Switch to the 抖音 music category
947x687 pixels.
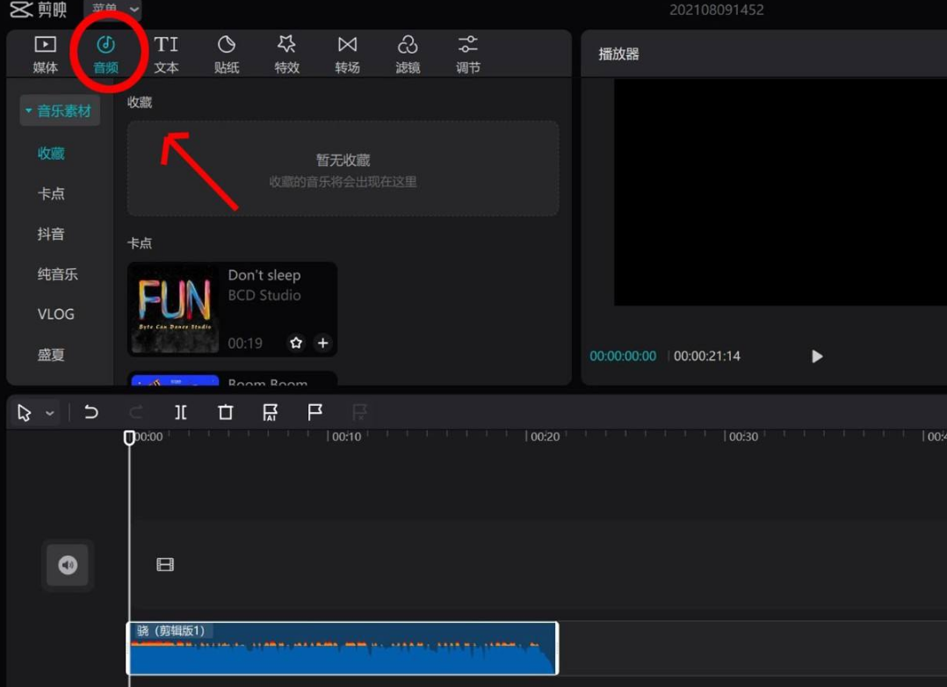coord(51,234)
